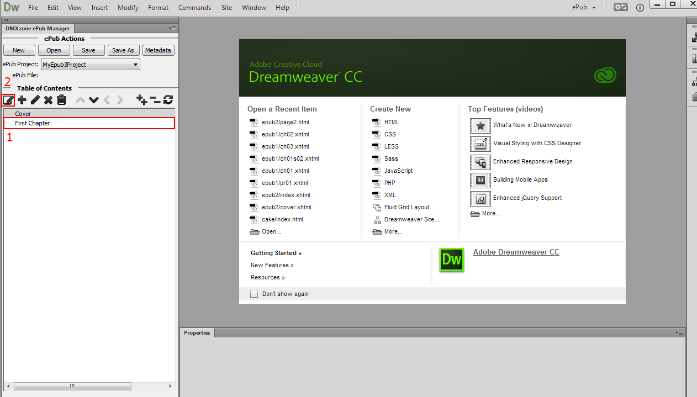Open the Getting Started link
This screenshot has width=697, height=397.
276,253
